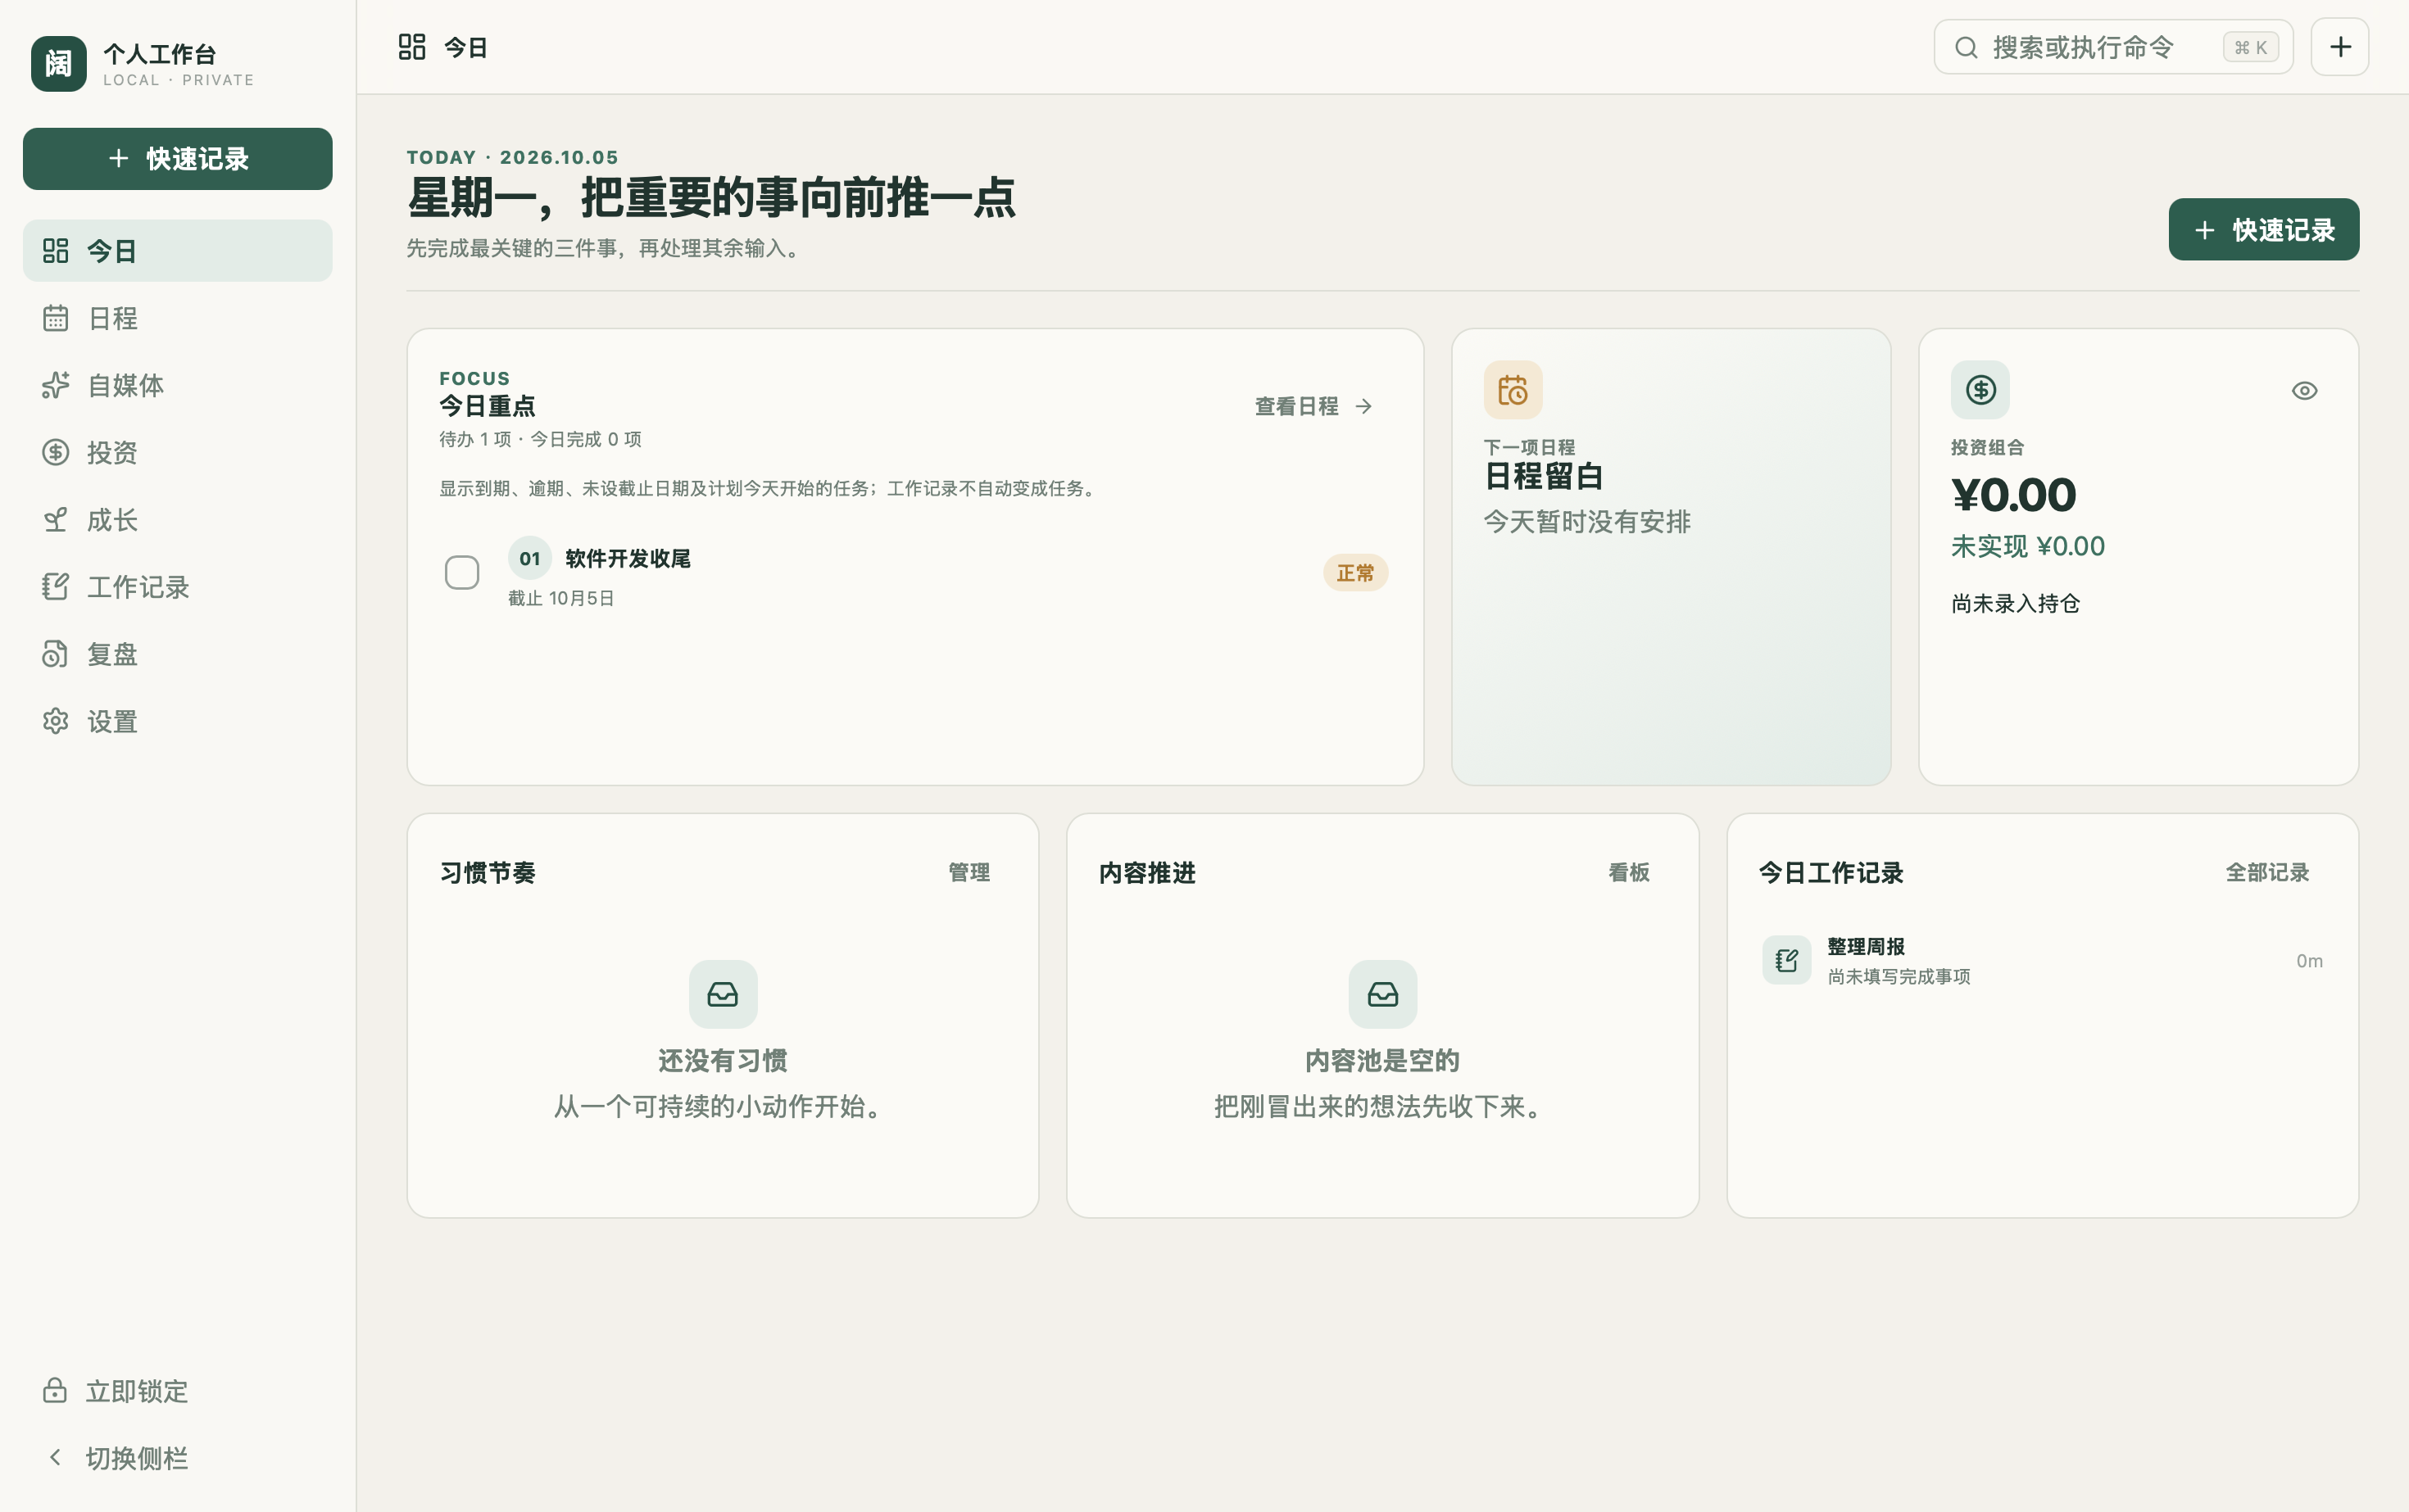The height and width of the screenshot is (1512, 2409).
Task: Click the ⌘ K shortcut badge
Action: click(x=2251, y=47)
